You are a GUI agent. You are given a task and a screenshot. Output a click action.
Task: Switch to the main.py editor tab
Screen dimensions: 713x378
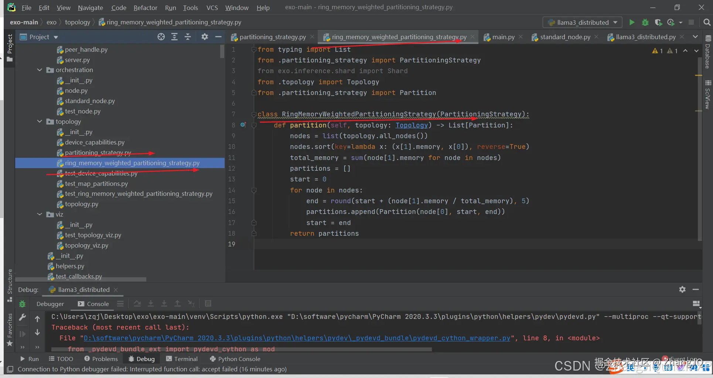(503, 37)
